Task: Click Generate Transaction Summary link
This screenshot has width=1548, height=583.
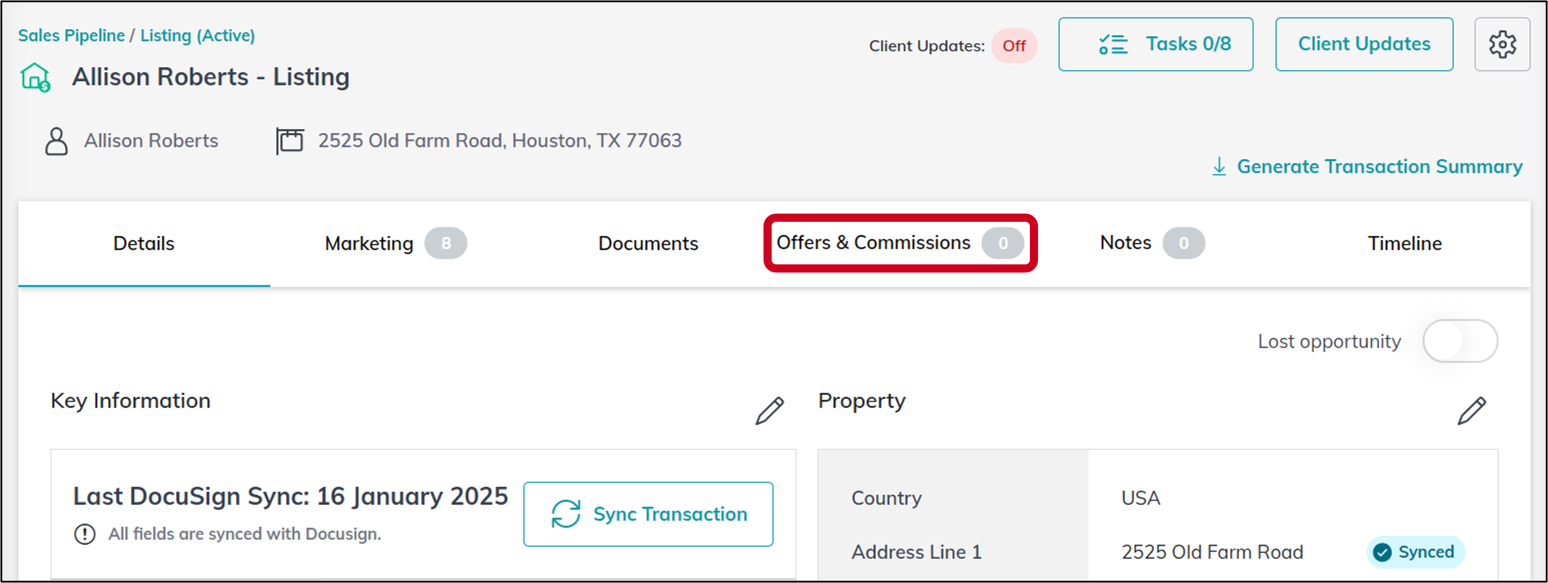Action: pyautogui.click(x=1379, y=166)
